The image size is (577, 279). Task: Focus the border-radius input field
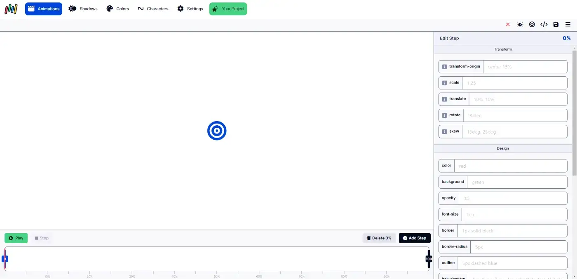tap(519, 247)
